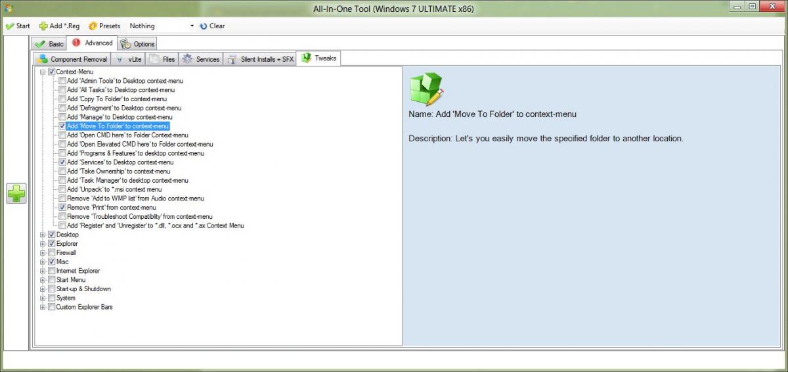Expand the Explorer tree node
788x372 pixels.
(43, 244)
